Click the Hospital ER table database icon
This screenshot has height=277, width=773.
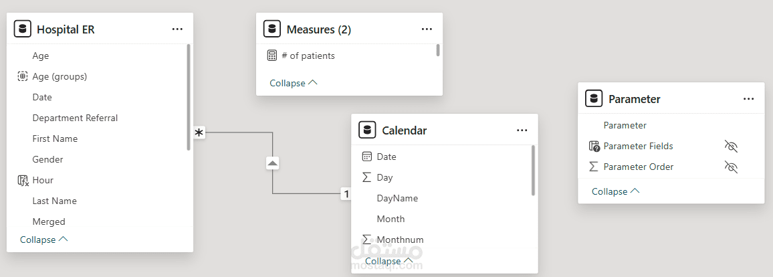[23, 29]
